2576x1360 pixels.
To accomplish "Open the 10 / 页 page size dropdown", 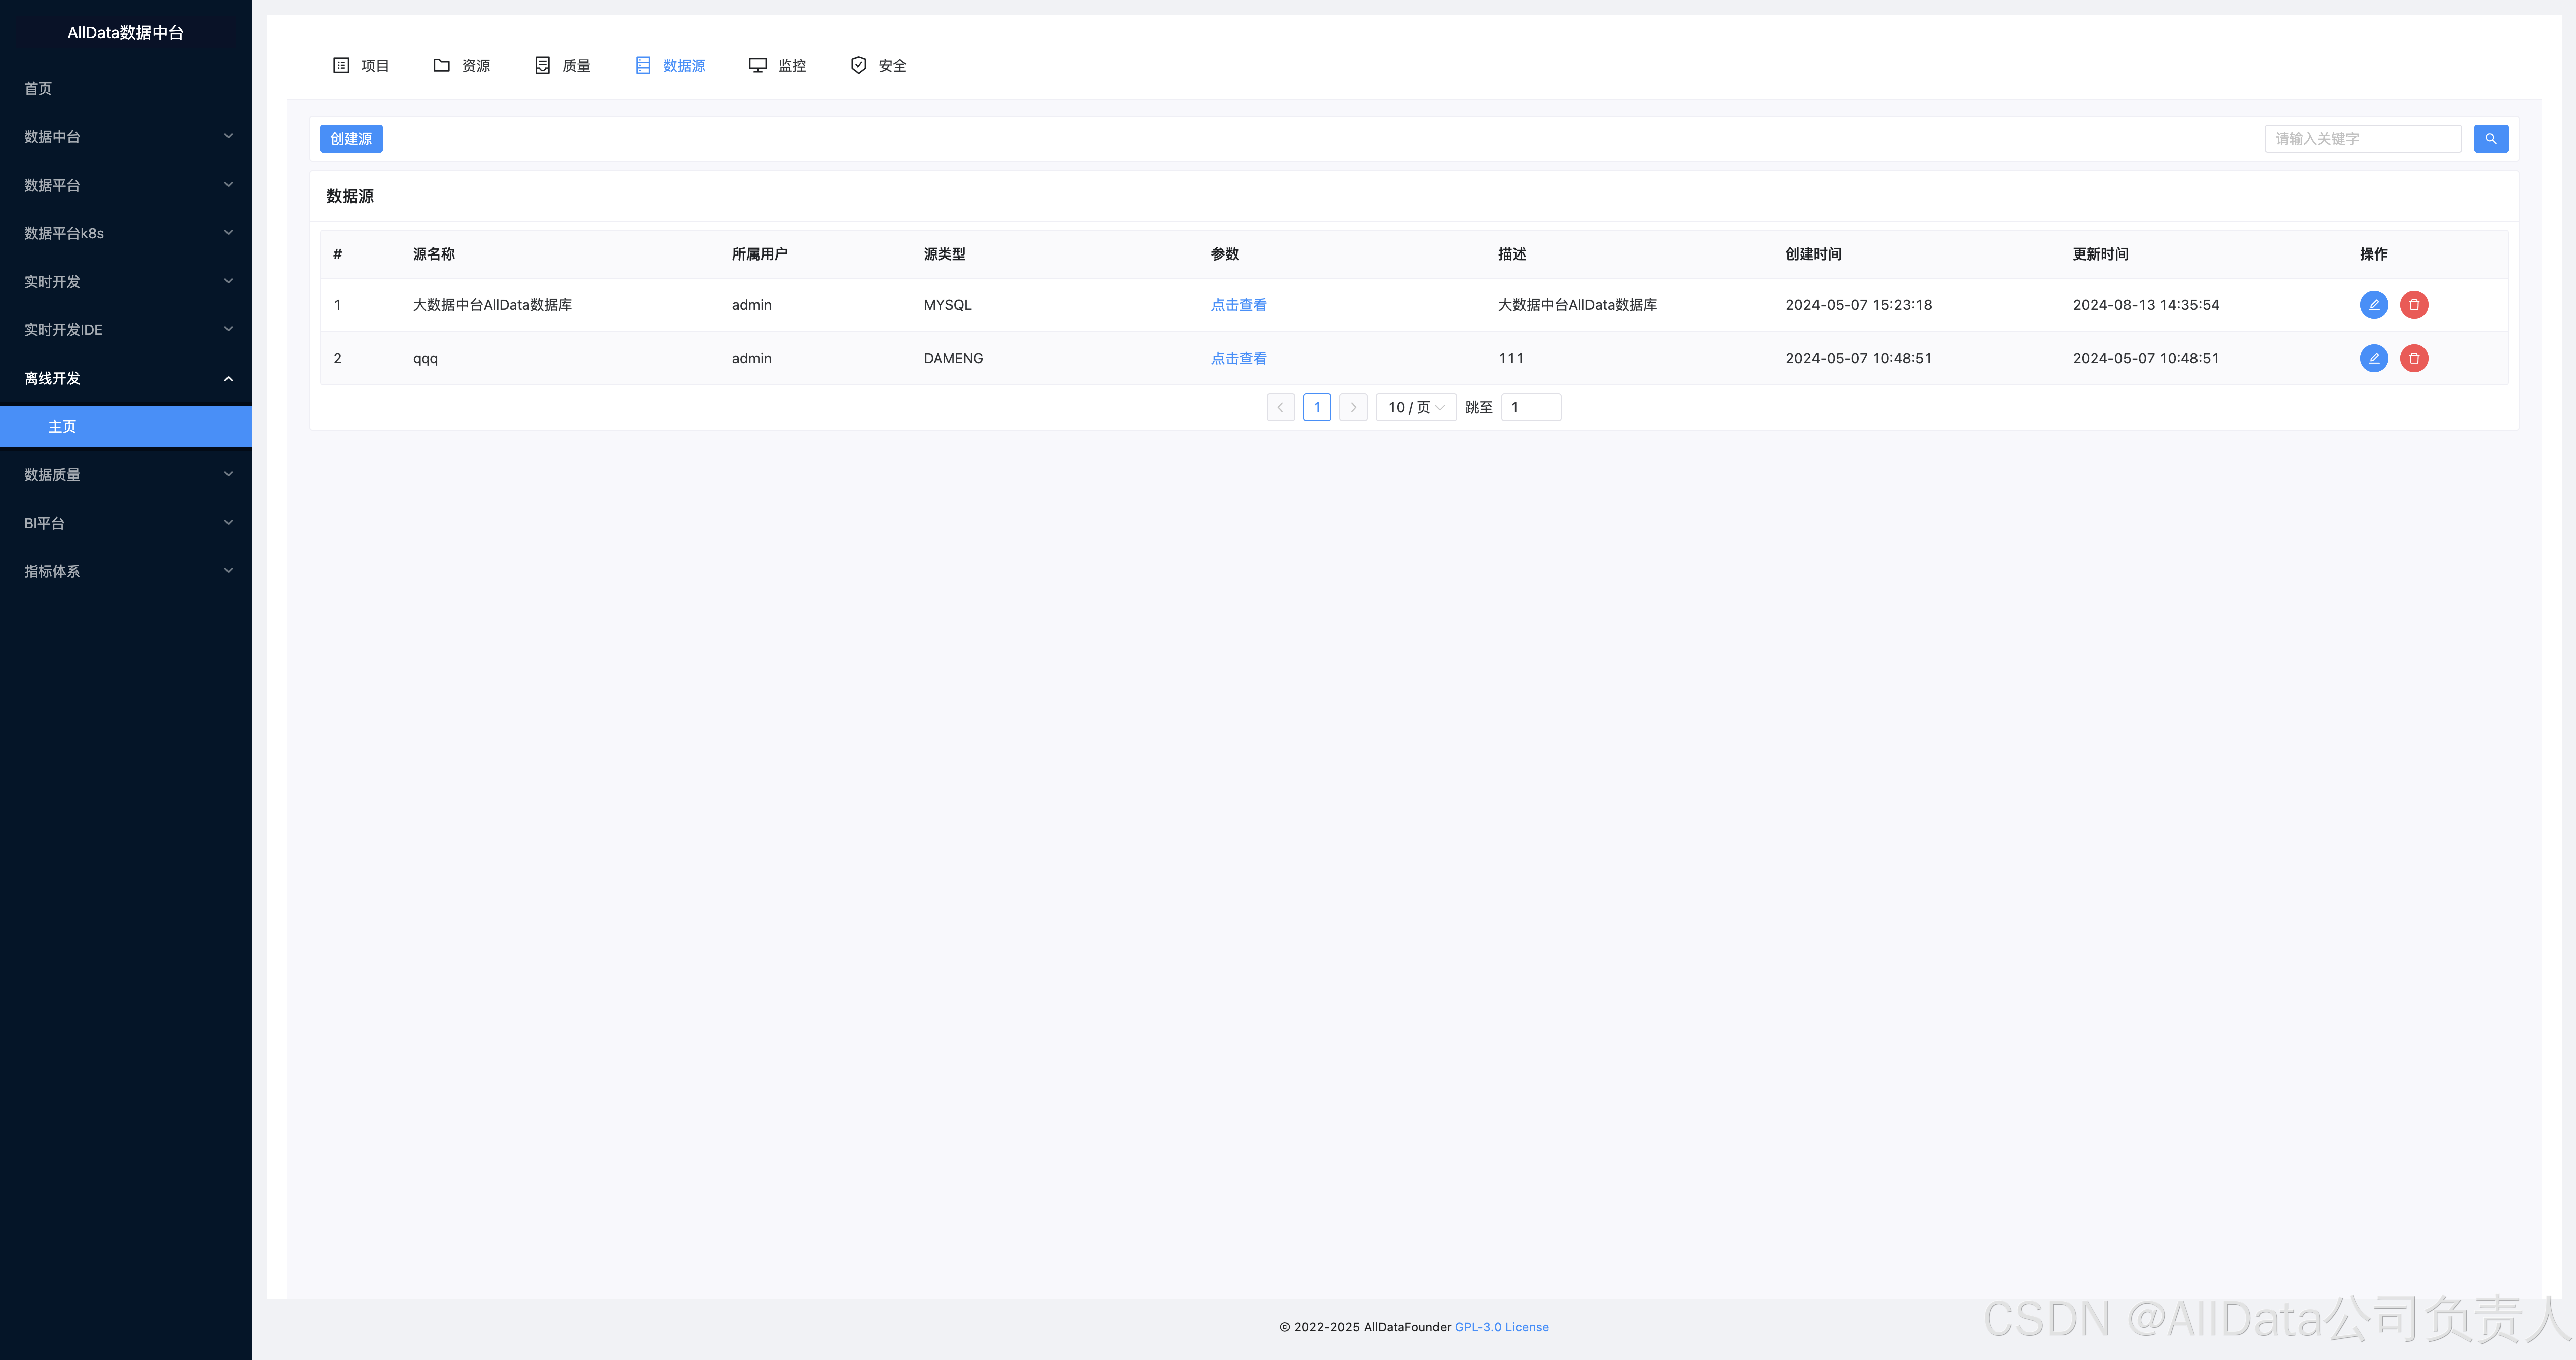I will click(x=1415, y=408).
